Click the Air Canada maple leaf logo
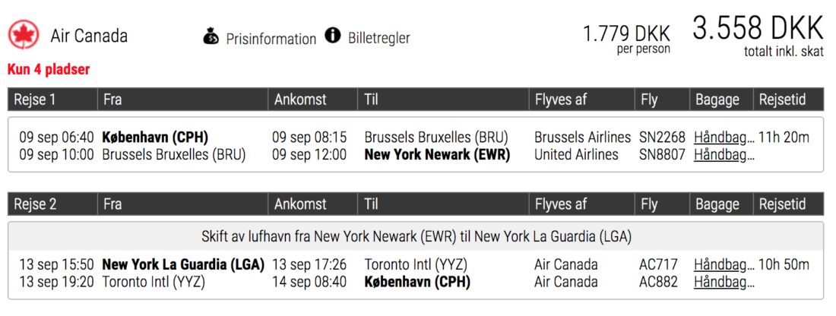The width and height of the screenshot is (836, 316). tap(24, 35)
